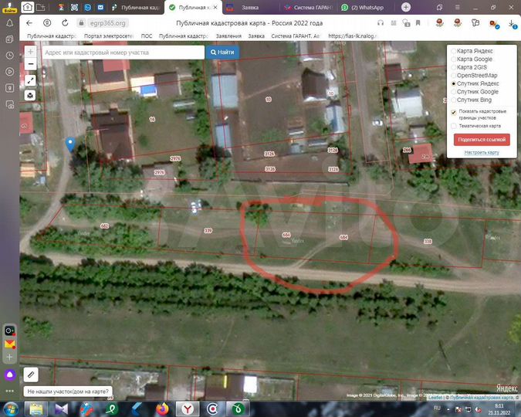Click the blue location marker on map
The width and height of the screenshot is (521, 417).
point(70,144)
